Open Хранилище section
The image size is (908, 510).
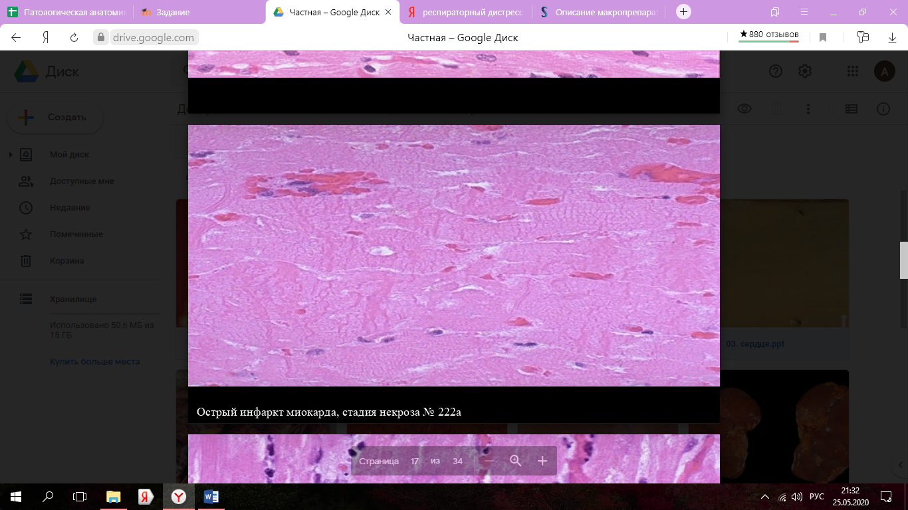tap(73, 299)
